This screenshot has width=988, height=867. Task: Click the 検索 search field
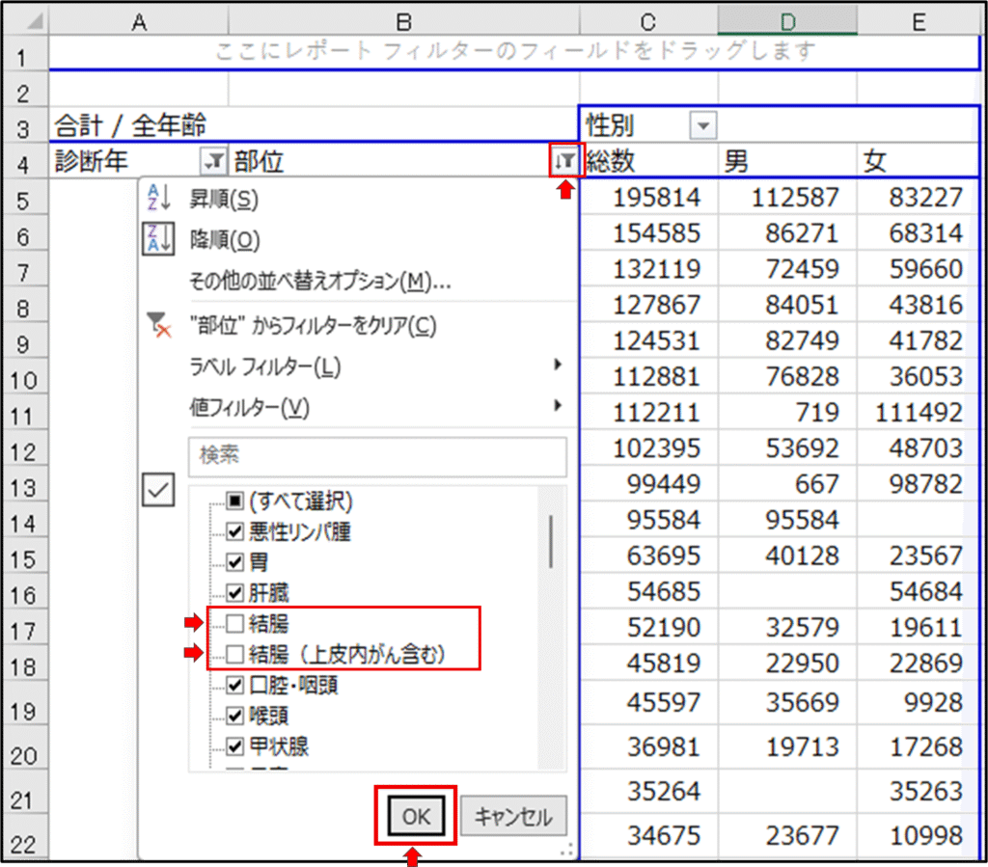376,456
